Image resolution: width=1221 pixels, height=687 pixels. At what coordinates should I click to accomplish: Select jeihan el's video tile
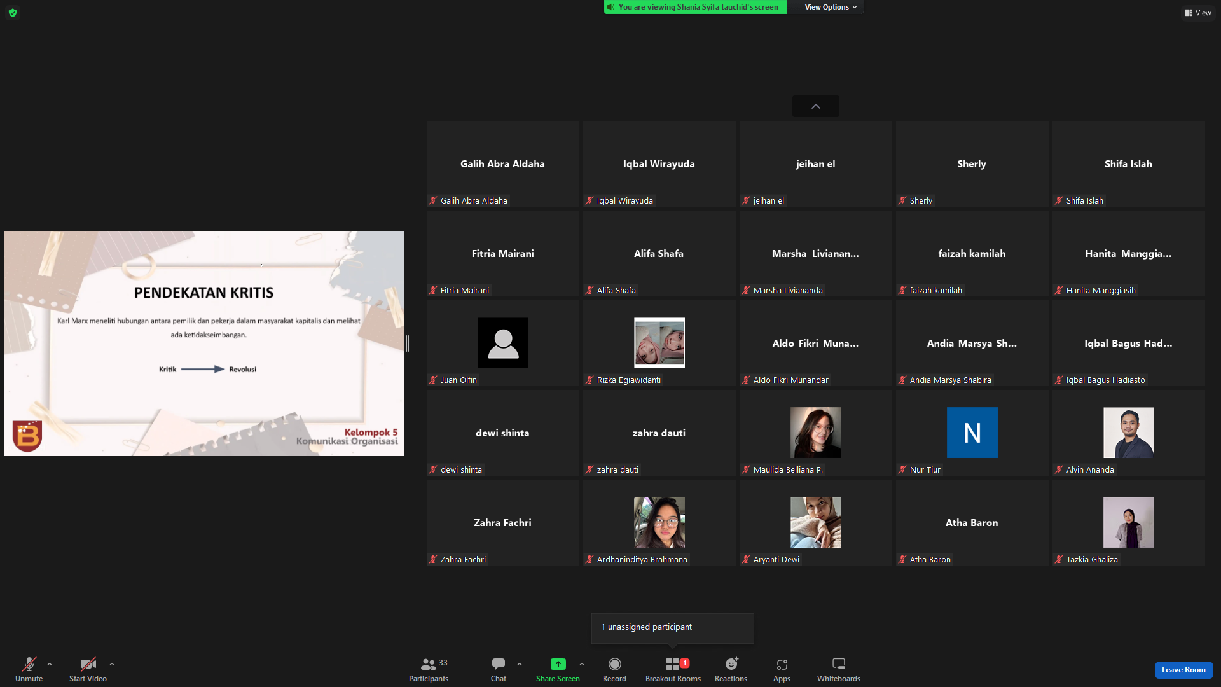pos(815,164)
